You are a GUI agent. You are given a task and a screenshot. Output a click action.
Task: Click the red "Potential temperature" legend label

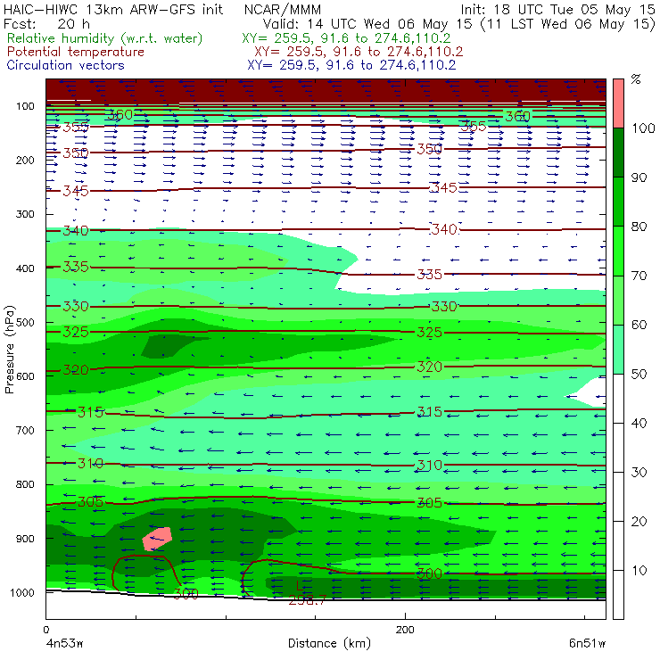(x=76, y=52)
